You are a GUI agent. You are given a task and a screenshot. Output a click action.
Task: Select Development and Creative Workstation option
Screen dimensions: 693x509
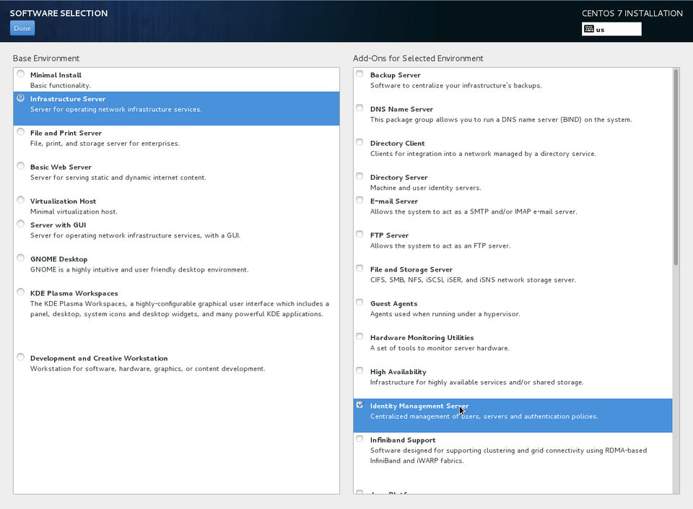[20, 357]
